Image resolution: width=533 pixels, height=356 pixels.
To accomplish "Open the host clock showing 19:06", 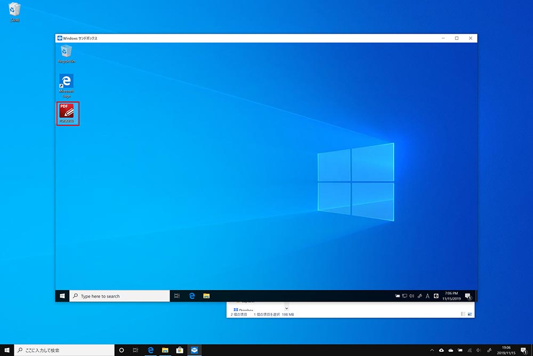I will pos(506,350).
